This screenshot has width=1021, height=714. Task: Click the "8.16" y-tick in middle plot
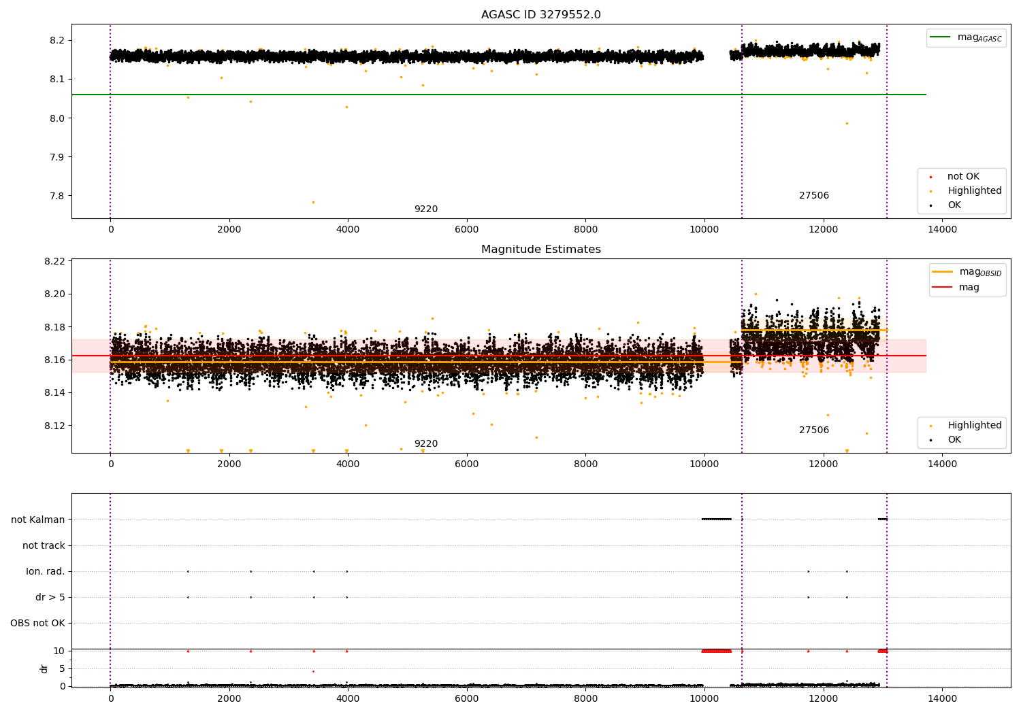point(54,360)
